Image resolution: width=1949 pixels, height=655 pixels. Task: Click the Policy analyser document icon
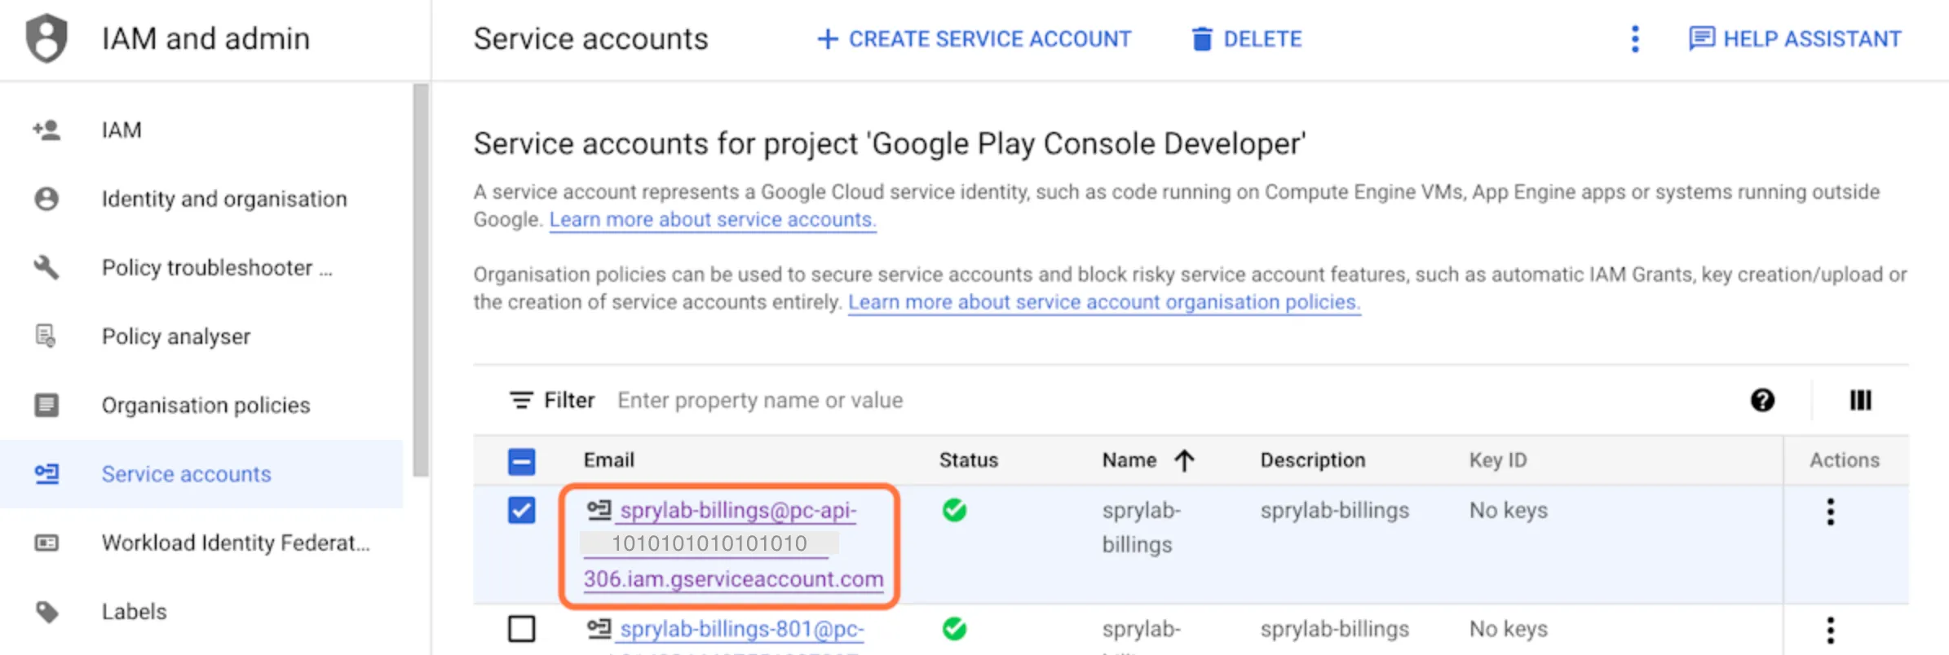tap(46, 336)
